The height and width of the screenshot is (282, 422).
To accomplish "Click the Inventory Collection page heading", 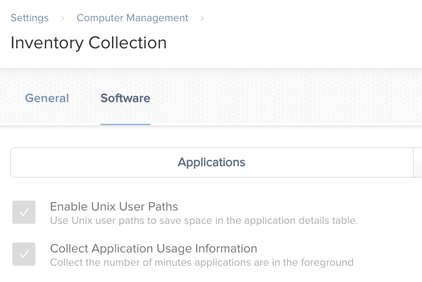I will coord(89,43).
